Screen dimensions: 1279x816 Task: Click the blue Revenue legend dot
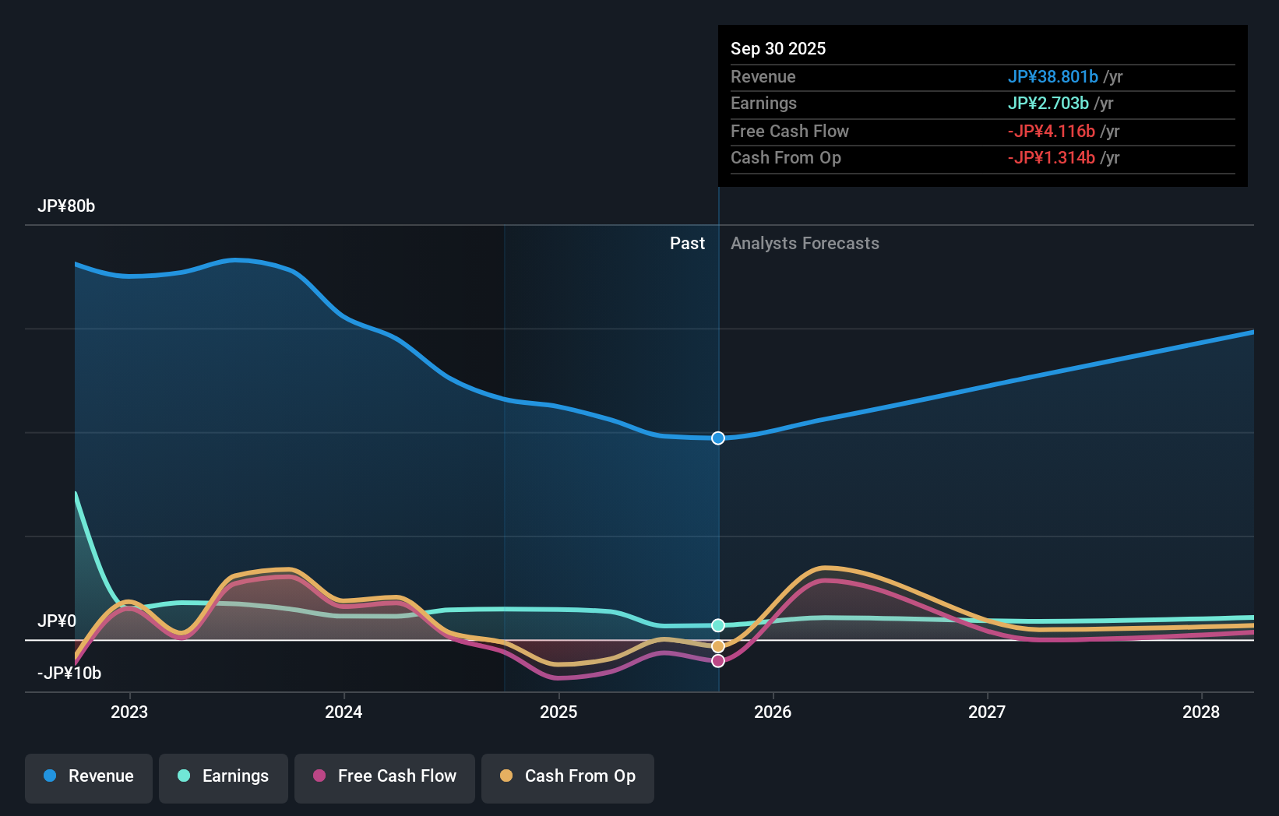(50, 776)
